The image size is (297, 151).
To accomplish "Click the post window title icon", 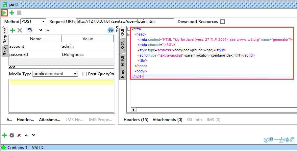I will [5, 4].
